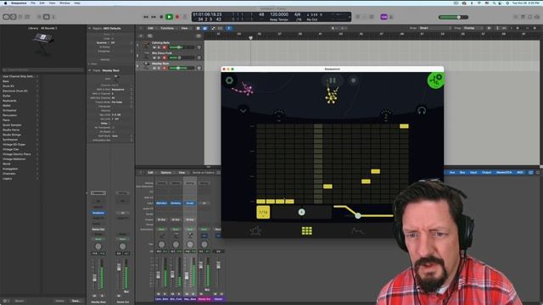Click the blue instrument slot in the inspector strip

pyautogui.click(x=98, y=213)
